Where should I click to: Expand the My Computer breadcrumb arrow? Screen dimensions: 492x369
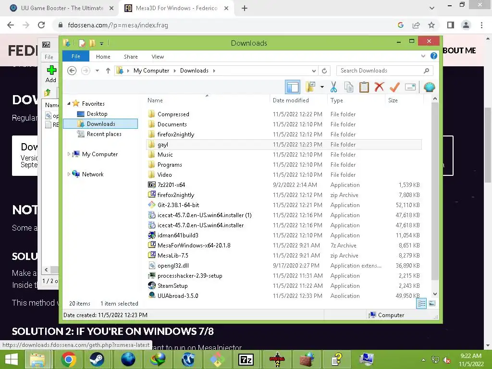[175, 71]
